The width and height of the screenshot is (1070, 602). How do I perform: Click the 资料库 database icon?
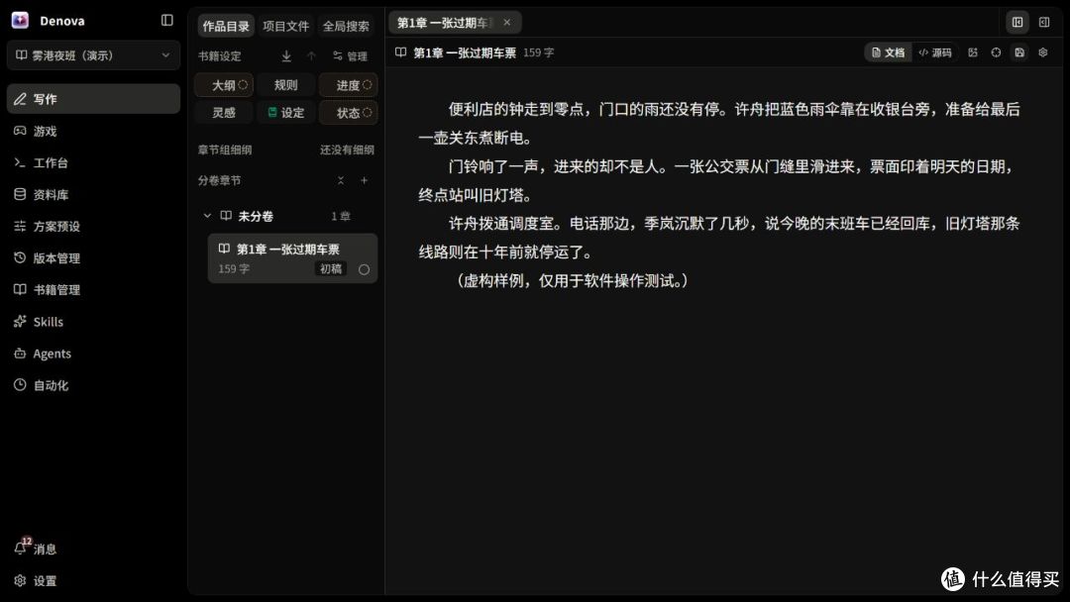click(20, 194)
